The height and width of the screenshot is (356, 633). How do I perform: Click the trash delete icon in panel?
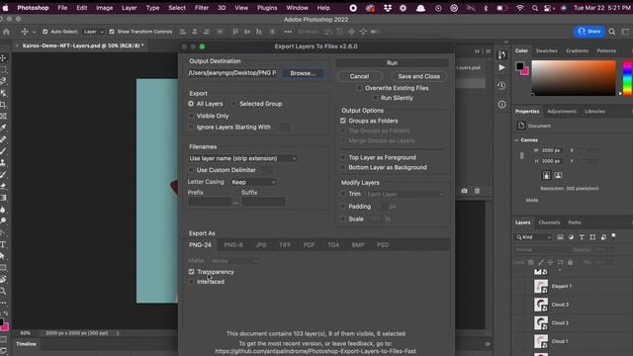[477, 191]
